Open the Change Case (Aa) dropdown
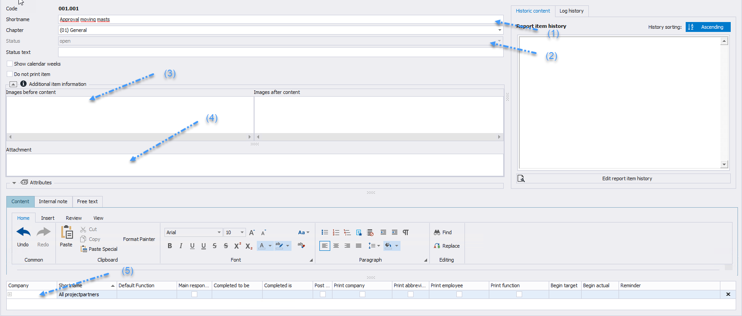 coord(304,232)
